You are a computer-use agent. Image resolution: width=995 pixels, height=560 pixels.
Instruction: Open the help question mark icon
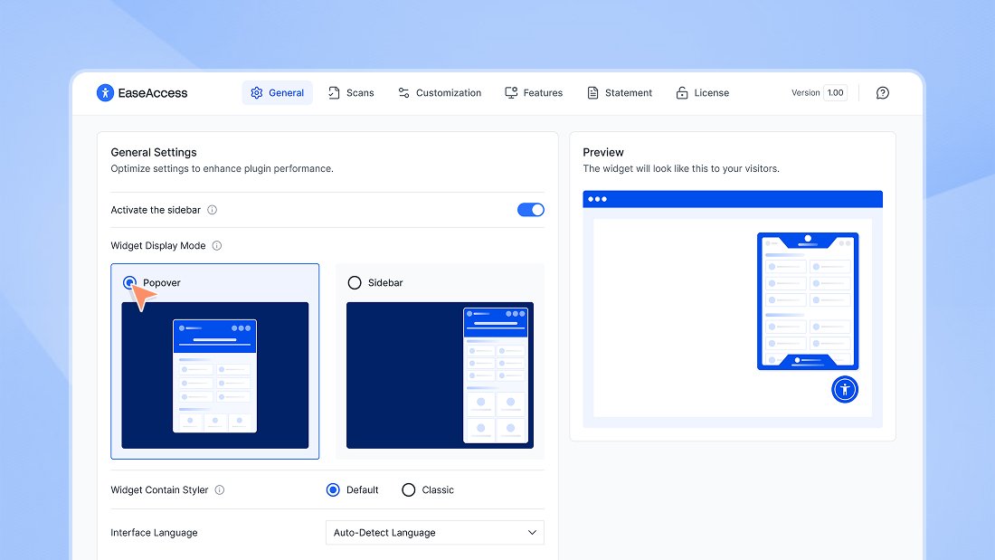882,92
